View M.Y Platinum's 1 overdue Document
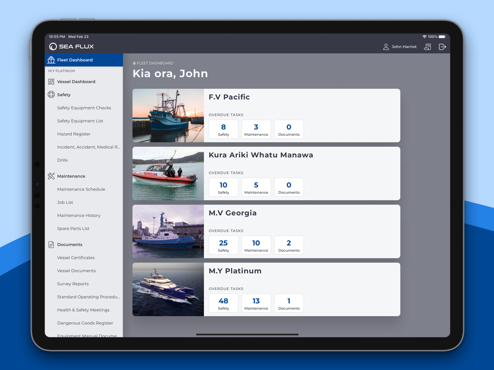Viewport: 494px width, 370px height. click(x=289, y=303)
